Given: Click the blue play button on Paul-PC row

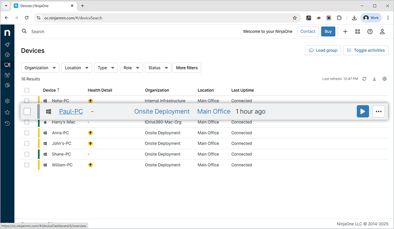Looking at the screenshot, I should click(x=362, y=111).
